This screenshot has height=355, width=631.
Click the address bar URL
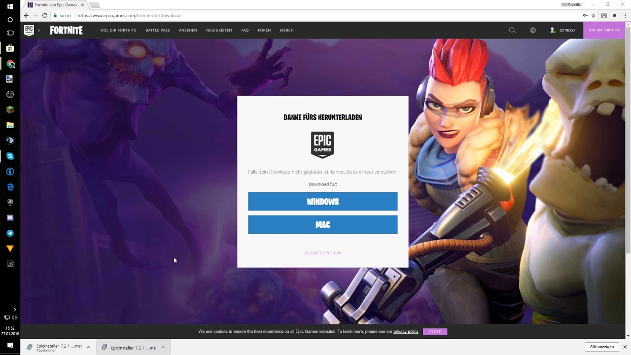129,15
